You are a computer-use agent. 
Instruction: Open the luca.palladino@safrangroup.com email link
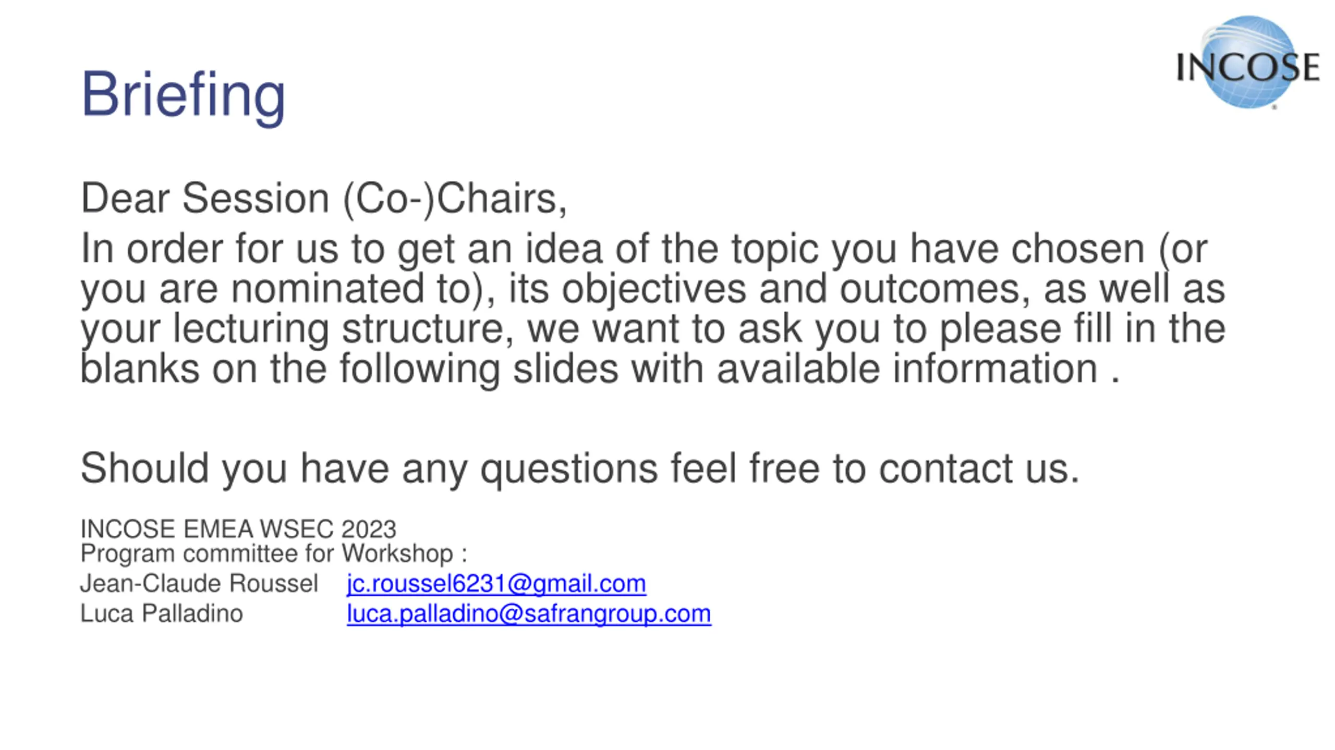[529, 613]
